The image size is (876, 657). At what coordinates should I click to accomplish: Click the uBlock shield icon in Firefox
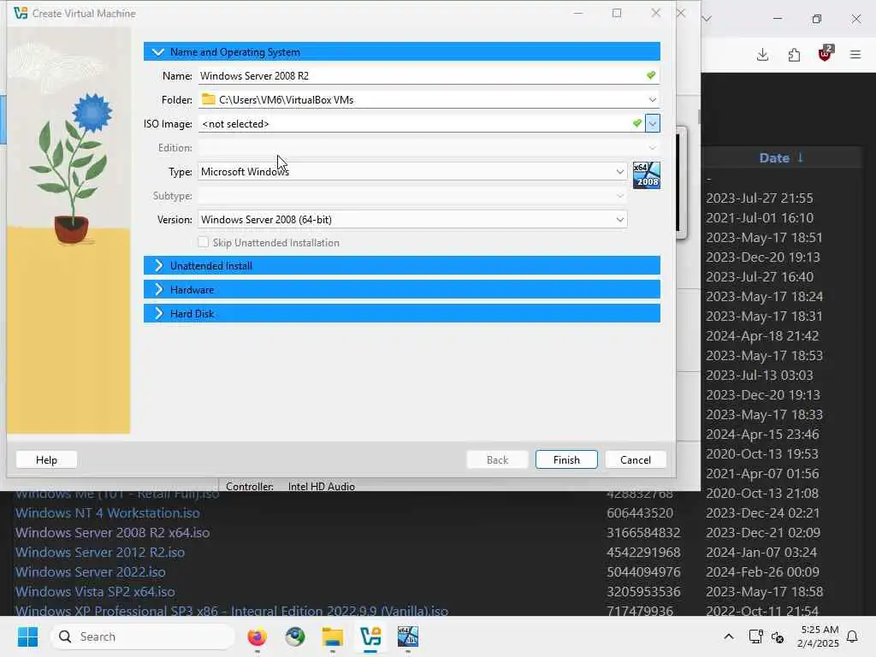pos(826,54)
